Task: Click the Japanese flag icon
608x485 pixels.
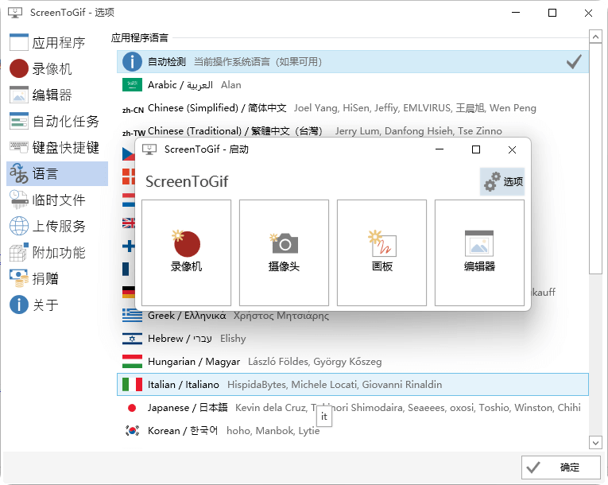Action: click(x=132, y=407)
